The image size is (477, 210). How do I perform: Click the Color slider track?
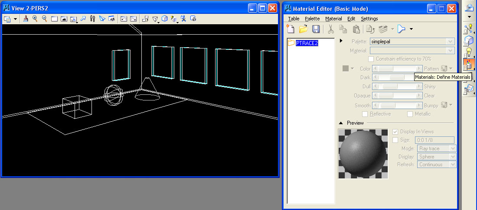[397, 69]
